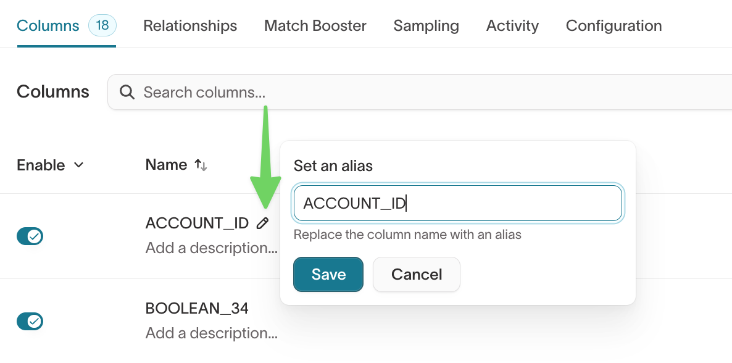This screenshot has width=732, height=363.
Task: Open the Activity tab
Action: pyautogui.click(x=512, y=26)
